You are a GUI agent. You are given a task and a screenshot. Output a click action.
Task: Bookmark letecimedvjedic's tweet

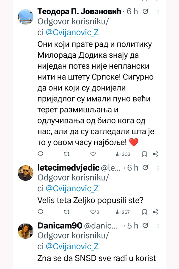tap(144, 212)
